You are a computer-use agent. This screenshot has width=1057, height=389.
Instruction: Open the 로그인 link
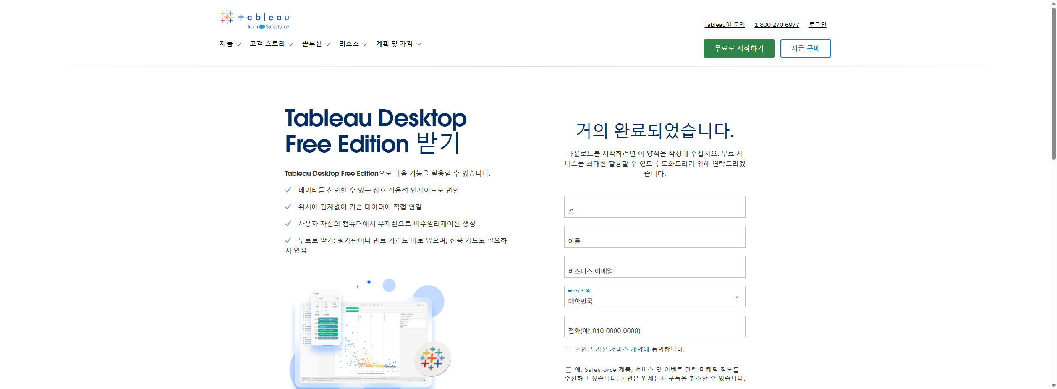tap(817, 25)
